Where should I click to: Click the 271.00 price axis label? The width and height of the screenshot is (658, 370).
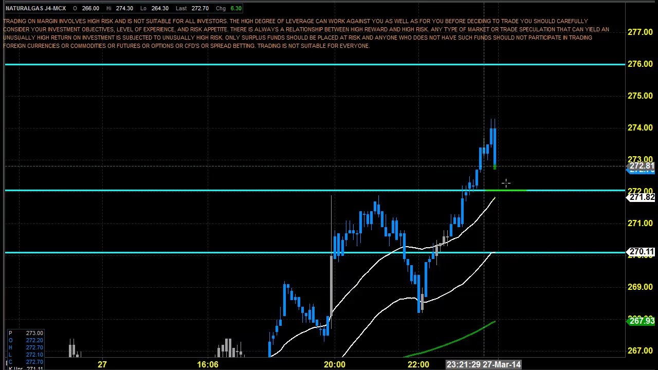click(640, 223)
